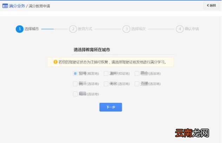Click the 满分教育申请 breadcrumb text
222x143 pixels.
[x=39, y=6]
